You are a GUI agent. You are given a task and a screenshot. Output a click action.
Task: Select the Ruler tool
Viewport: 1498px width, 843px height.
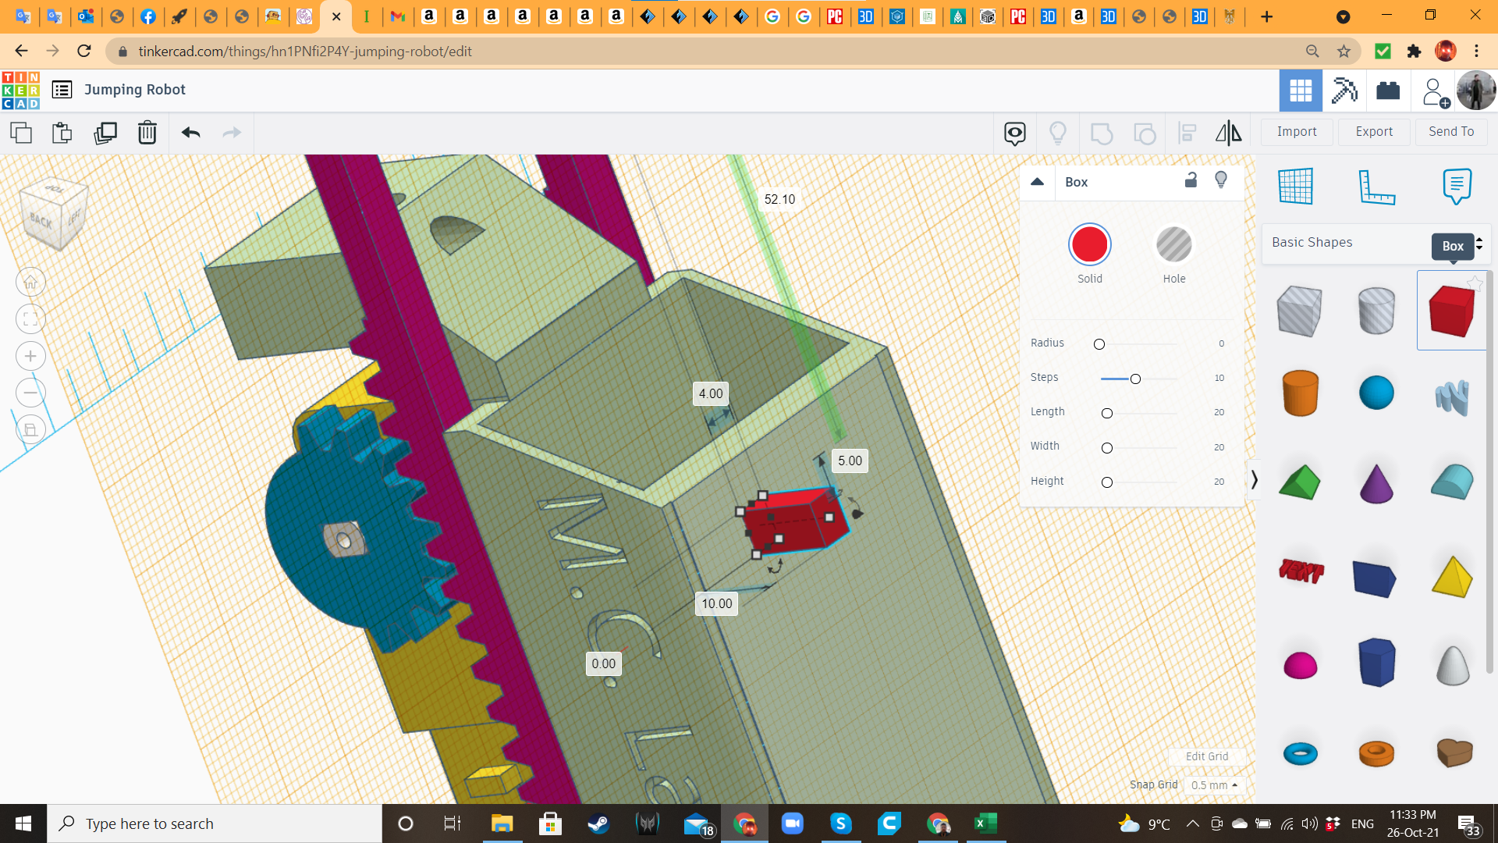pos(1376,186)
